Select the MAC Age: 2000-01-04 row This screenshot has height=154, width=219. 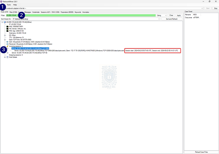click(16, 31)
